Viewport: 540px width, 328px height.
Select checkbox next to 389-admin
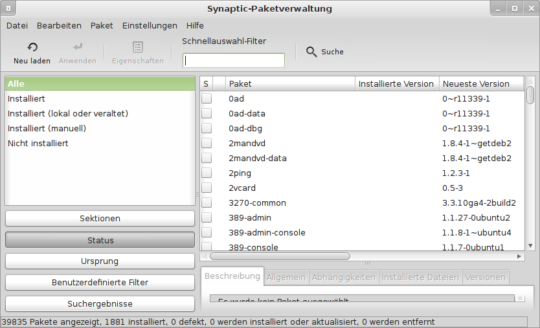coord(207,218)
